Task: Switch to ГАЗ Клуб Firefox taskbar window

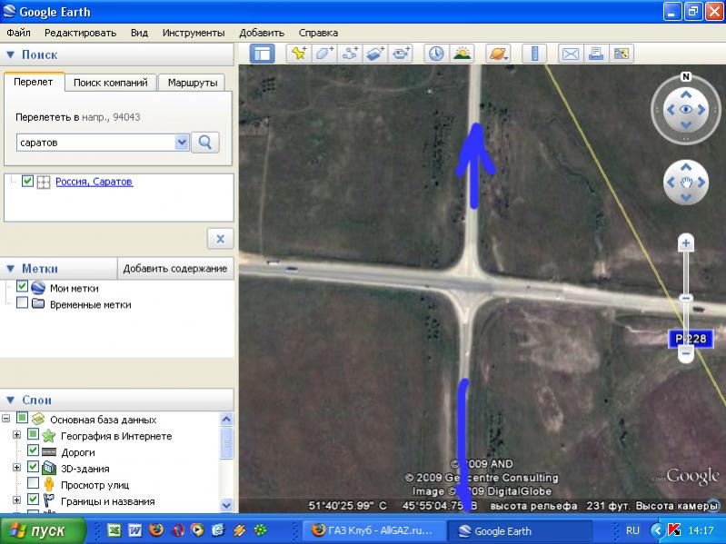Action: tap(374, 530)
